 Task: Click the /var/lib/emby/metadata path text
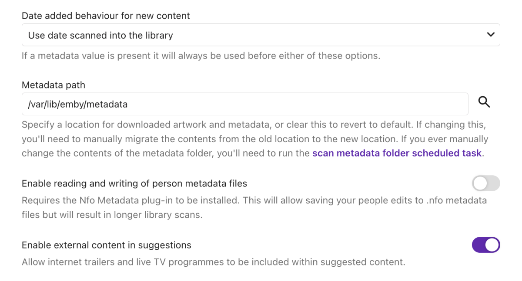point(78,104)
